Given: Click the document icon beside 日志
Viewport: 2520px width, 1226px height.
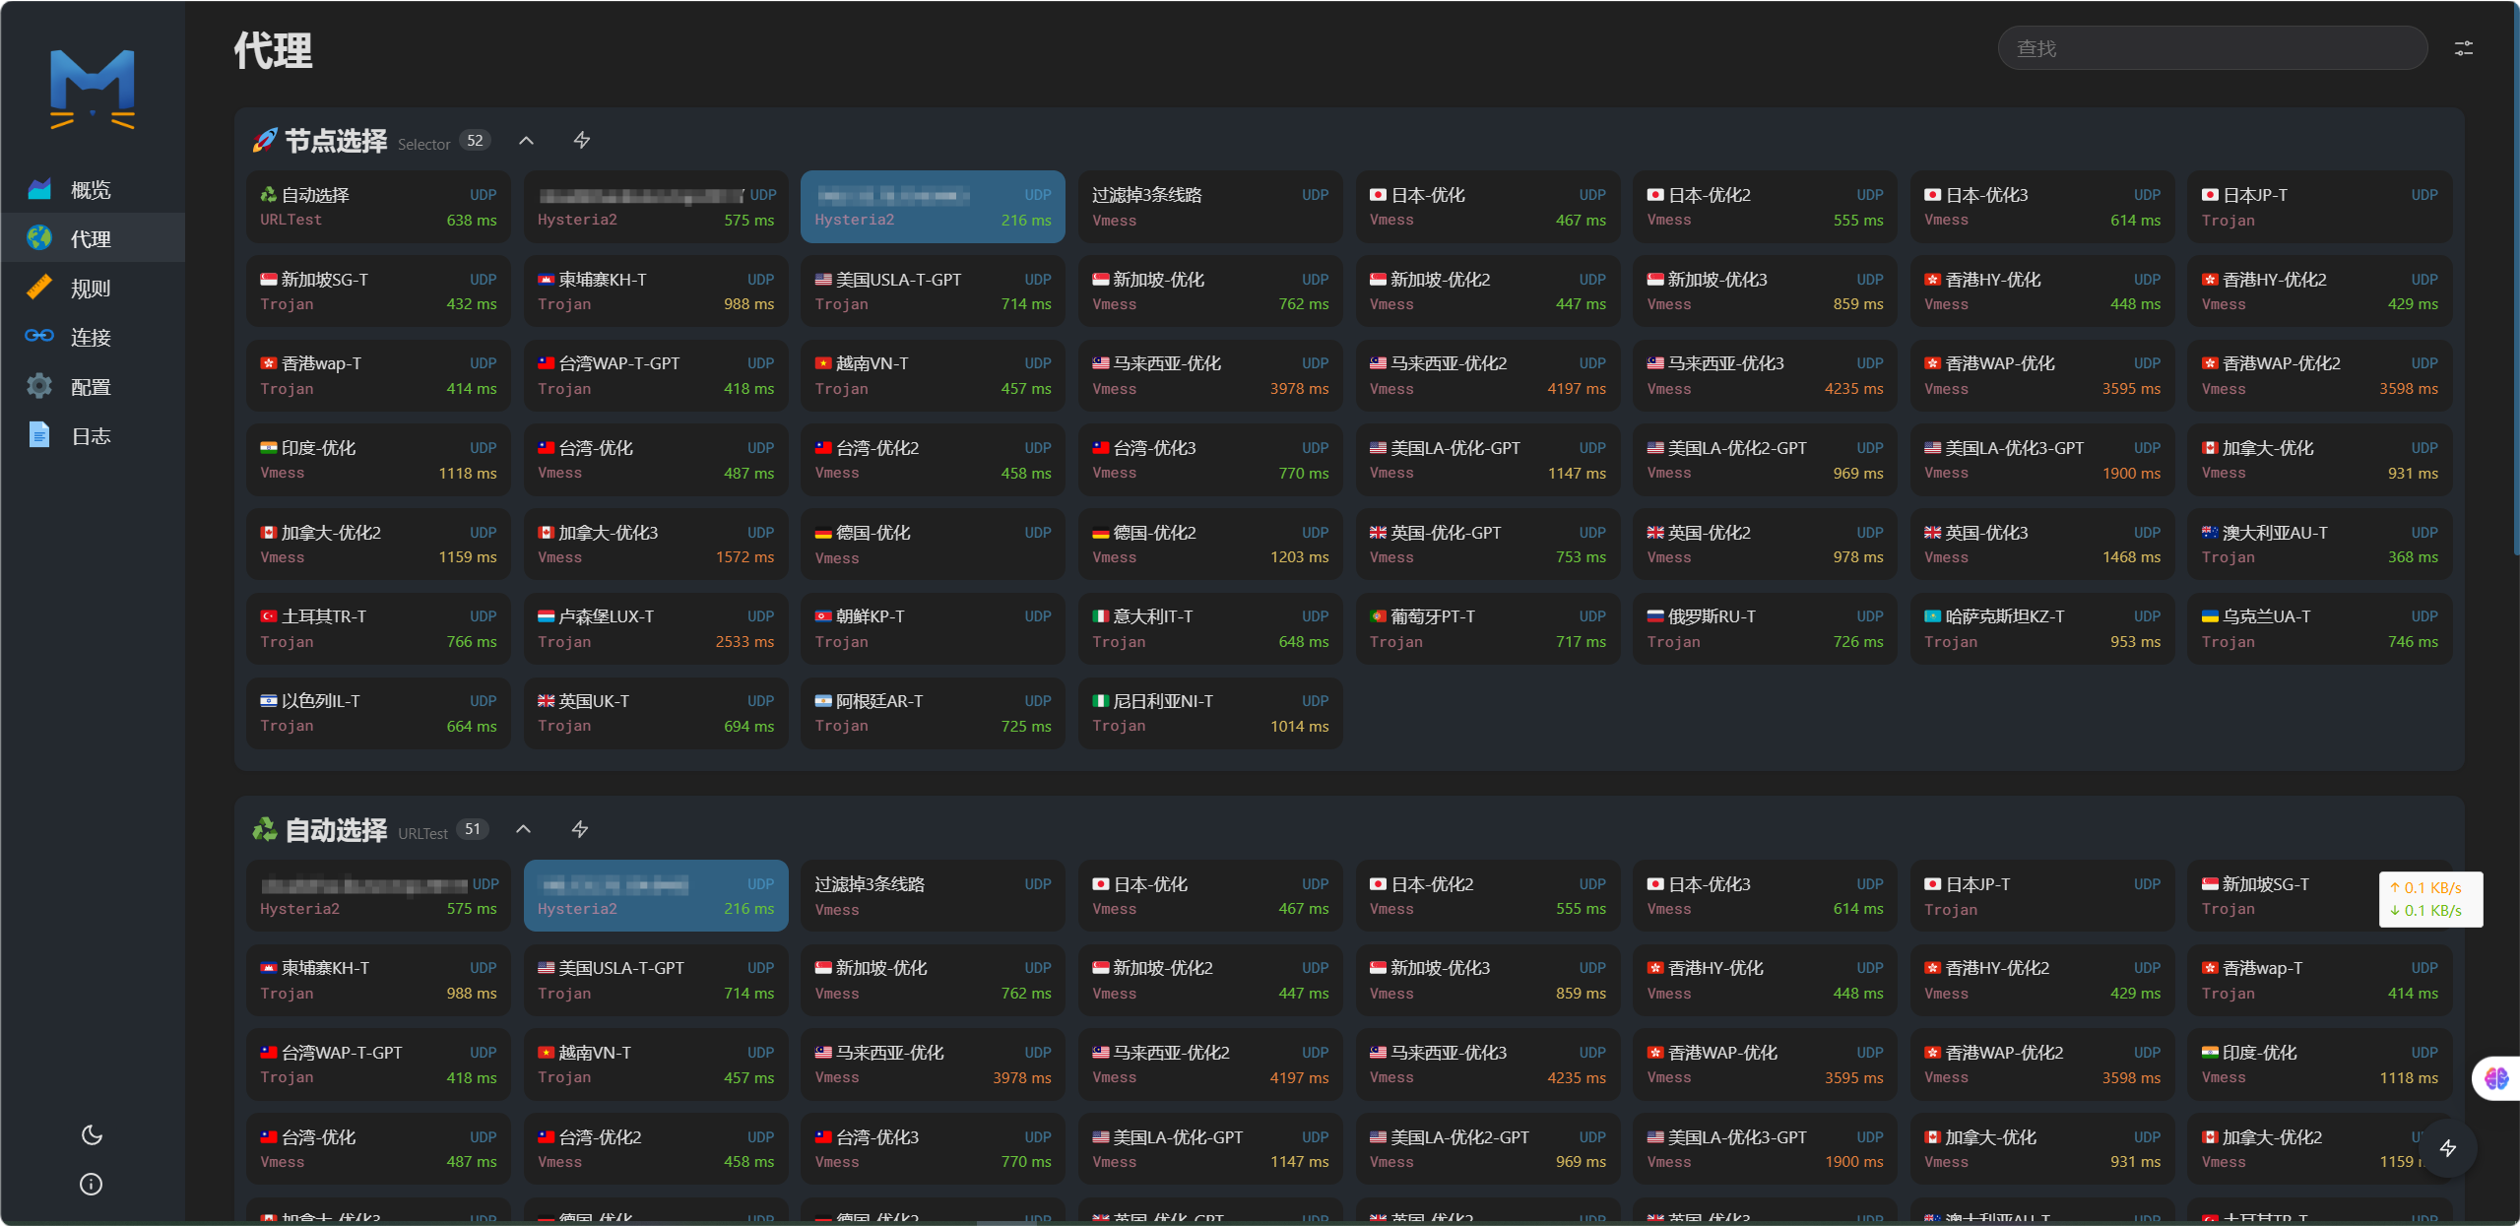Looking at the screenshot, I should click(39, 434).
